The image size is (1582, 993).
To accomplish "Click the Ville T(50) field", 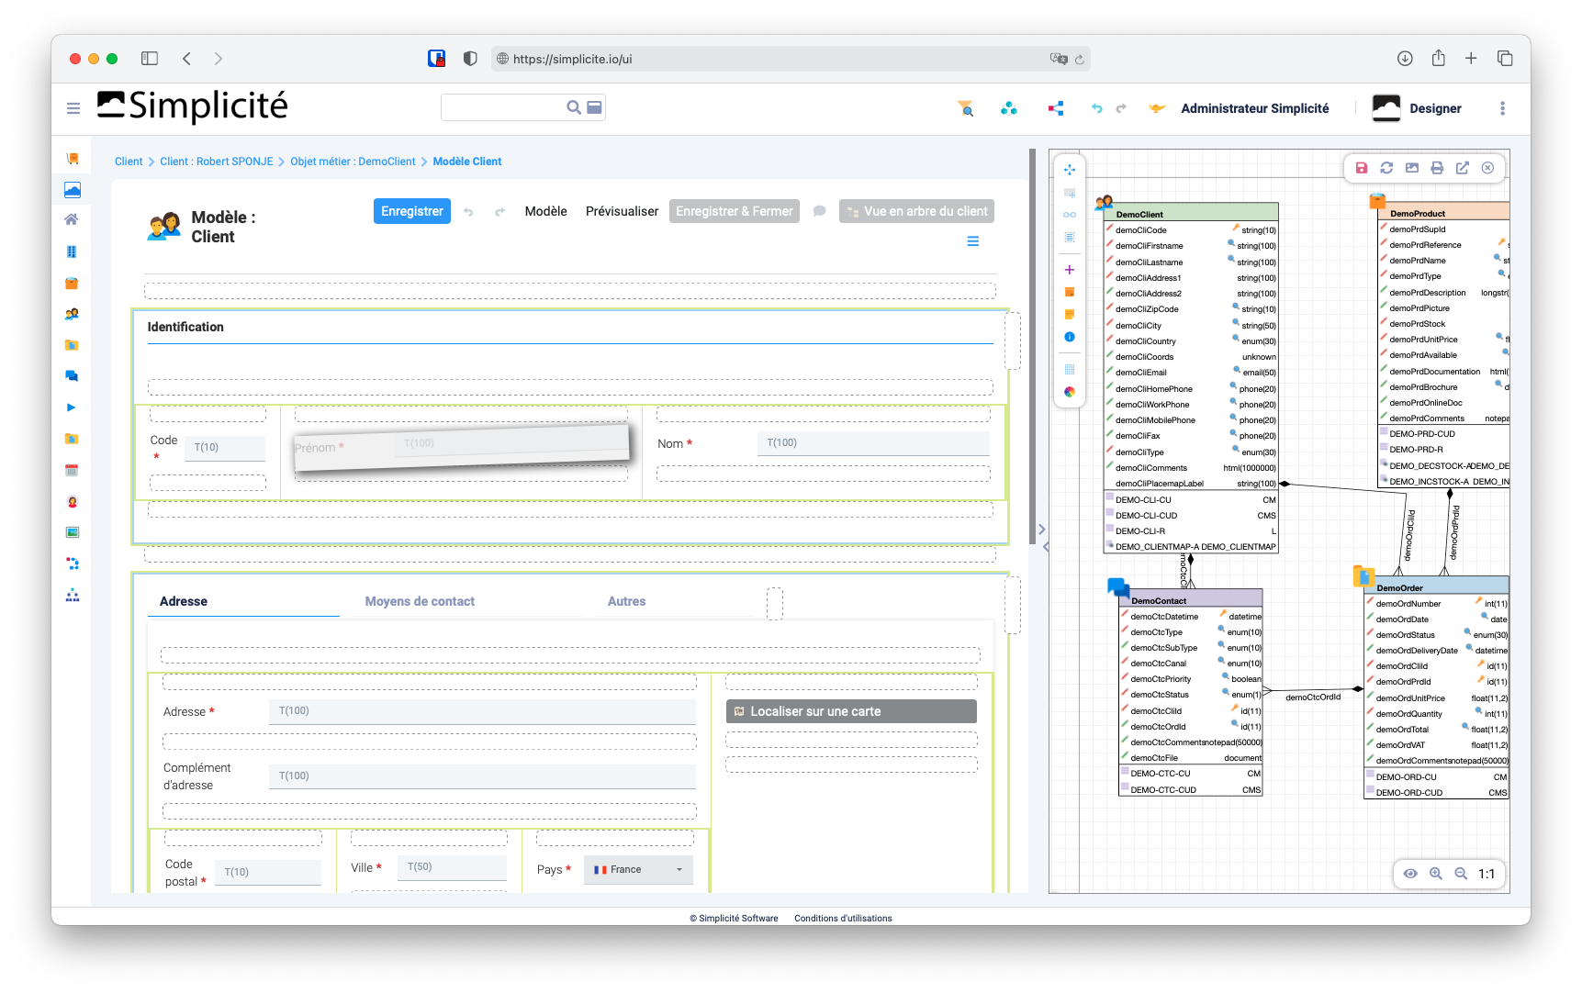I will 452,867.
